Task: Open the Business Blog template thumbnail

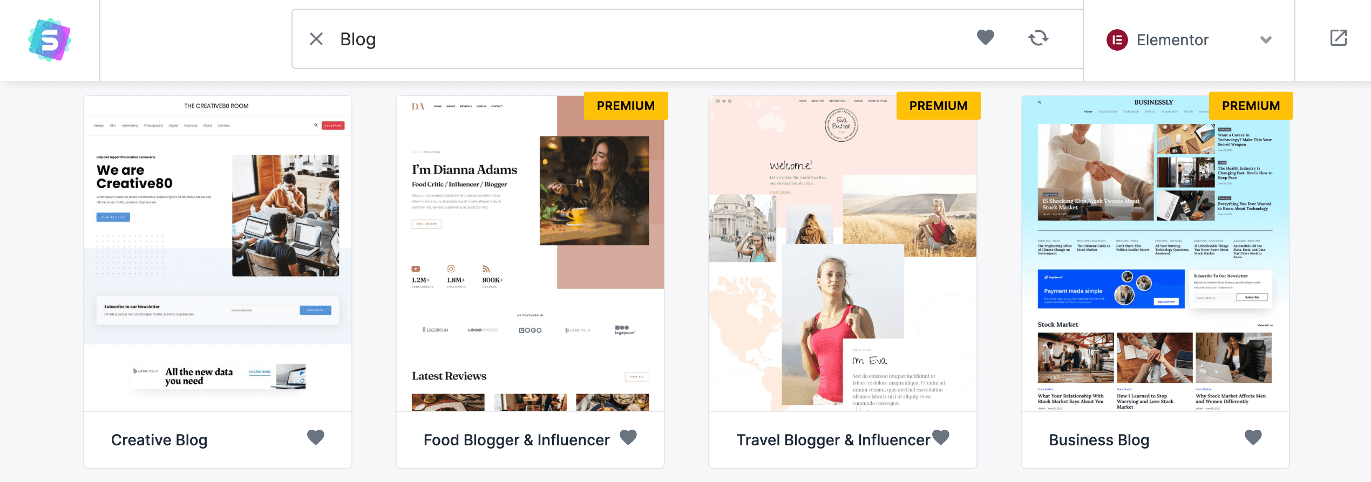Action: (x=1156, y=253)
